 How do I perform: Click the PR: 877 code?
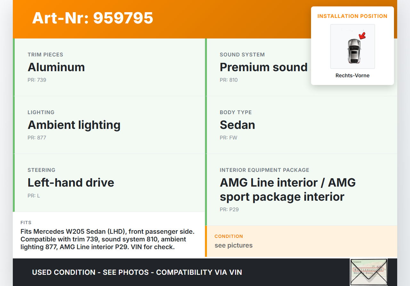37,138
